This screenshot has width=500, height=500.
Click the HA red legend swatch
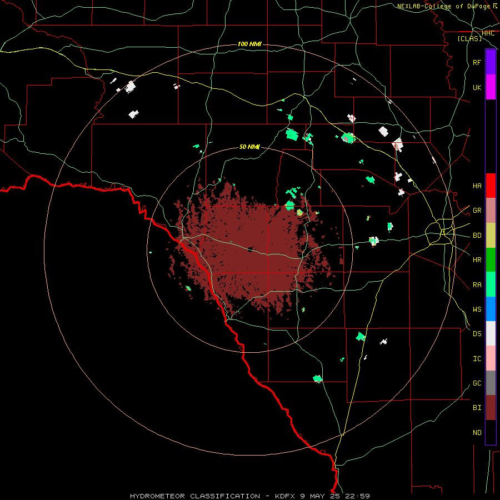point(491,186)
